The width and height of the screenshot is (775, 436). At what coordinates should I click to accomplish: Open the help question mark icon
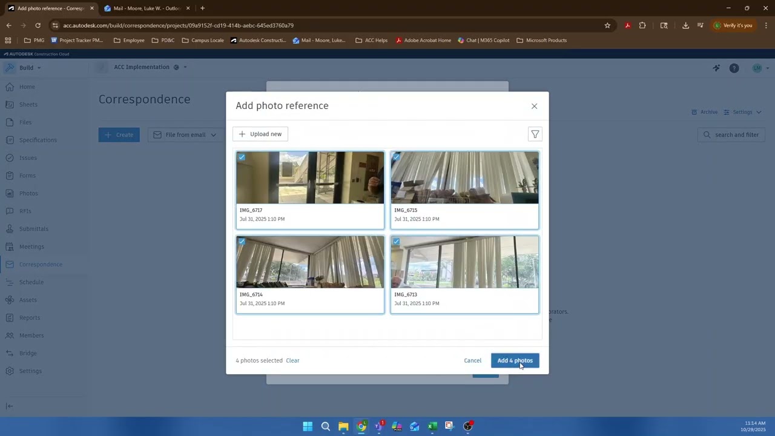click(734, 68)
